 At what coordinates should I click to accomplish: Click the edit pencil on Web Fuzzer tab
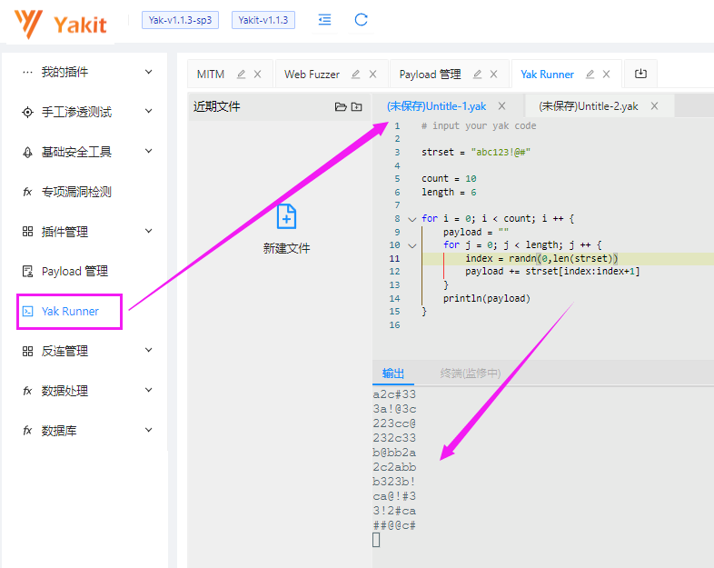356,74
